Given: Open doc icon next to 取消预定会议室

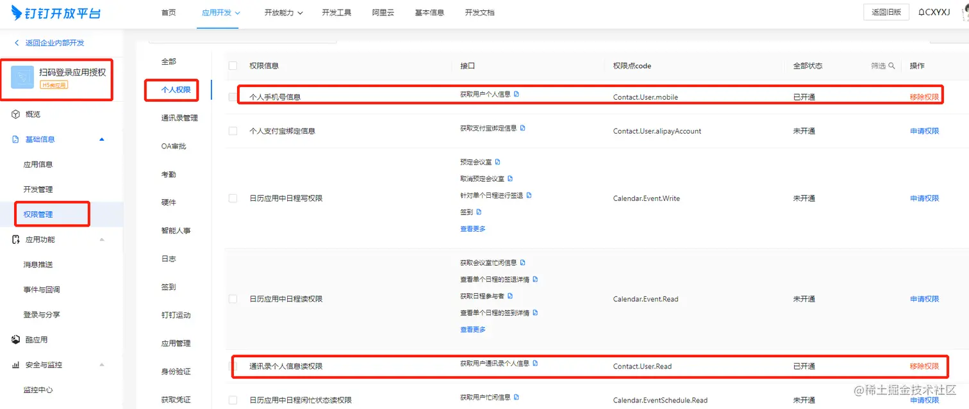Looking at the screenshot, I should (510, 179).
